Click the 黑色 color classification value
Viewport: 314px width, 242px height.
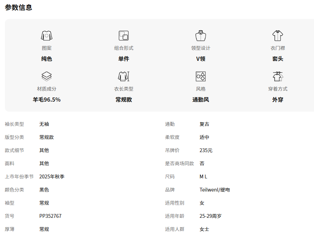coord(44,190)
